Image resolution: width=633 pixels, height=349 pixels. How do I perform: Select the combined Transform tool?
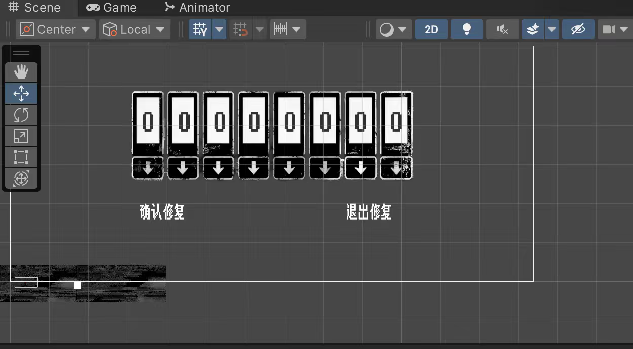coord(21,179)
